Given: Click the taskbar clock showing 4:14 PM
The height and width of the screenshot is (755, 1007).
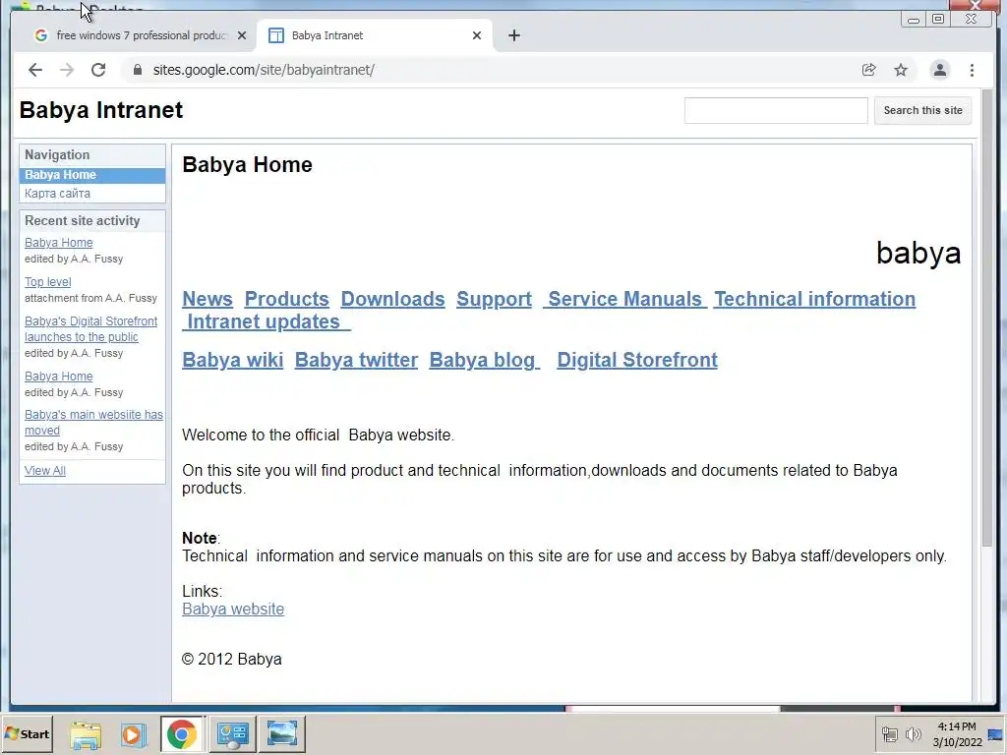Looking at the screenshot, I should 957,733.
